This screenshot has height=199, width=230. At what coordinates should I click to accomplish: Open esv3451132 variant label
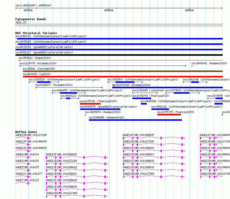[x=187, y=107]
